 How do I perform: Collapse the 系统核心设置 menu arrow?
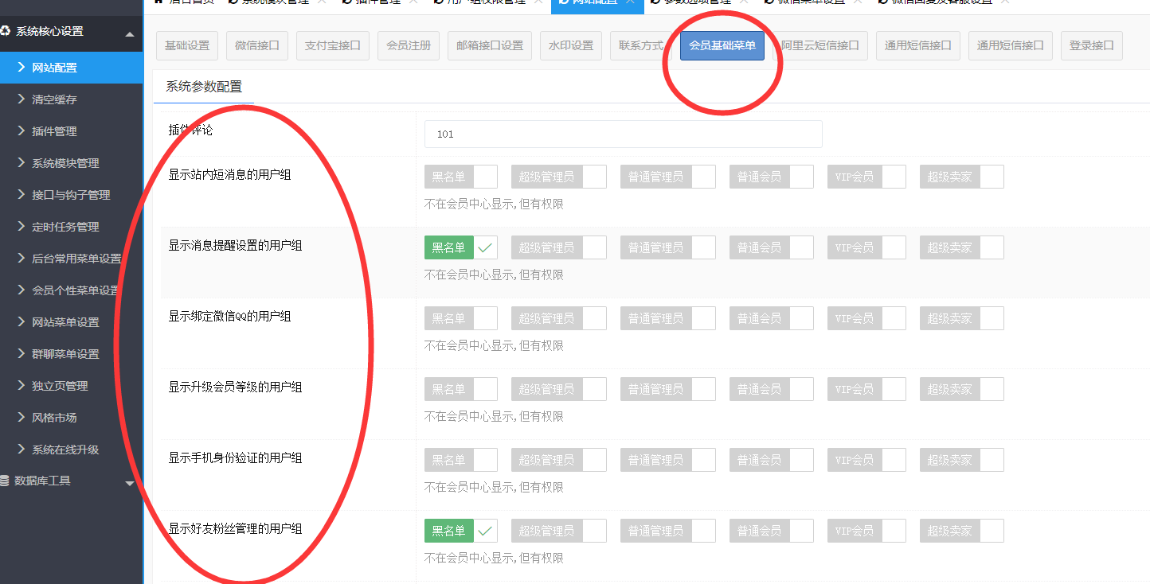130,33
